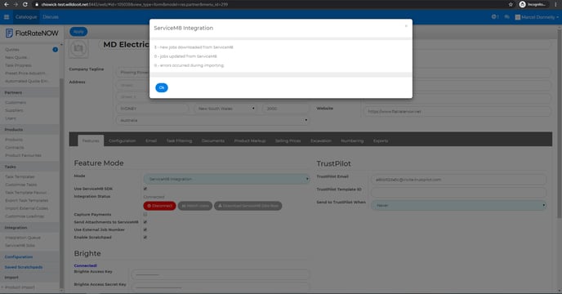Viewport: 562px width, 294px height.
Task: Switch to the Selling Prices tab
Action: pos(288,140)
